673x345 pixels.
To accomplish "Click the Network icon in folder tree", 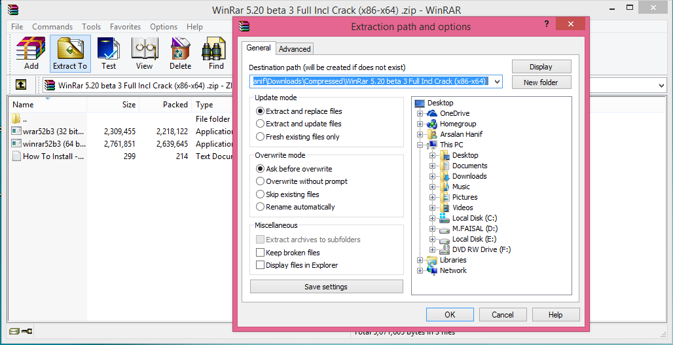I will (x=432, y=270).
